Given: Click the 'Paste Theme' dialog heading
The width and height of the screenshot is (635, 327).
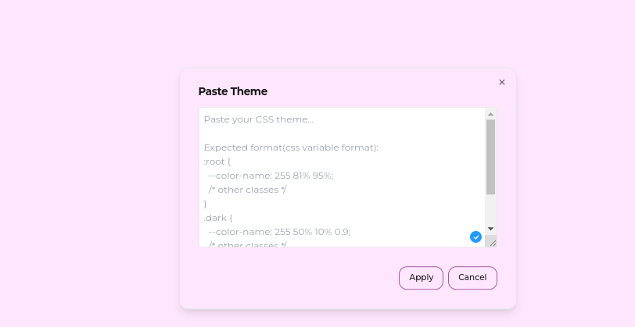Looking at the screenshot, I should (233, 91).
